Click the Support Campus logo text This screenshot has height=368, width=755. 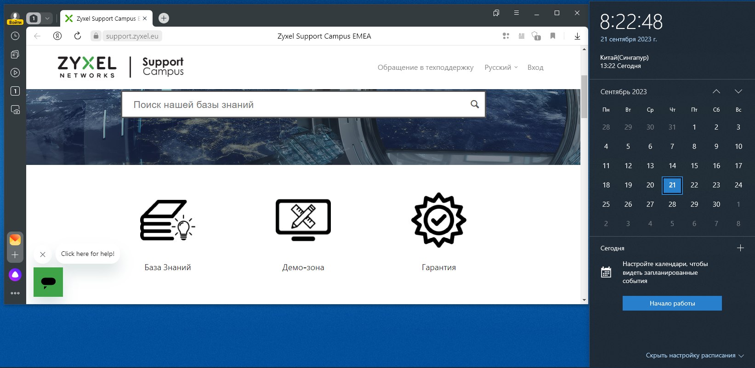tap(163, 67)
